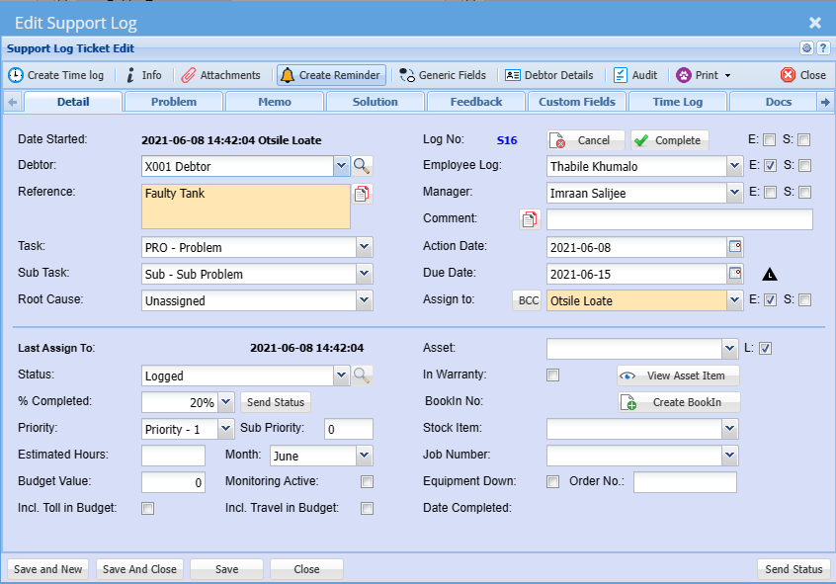The height and width of the screenshot is (584, 836).
Task: Click the Create Time log clock icon
Action: [x=16, y=75]
